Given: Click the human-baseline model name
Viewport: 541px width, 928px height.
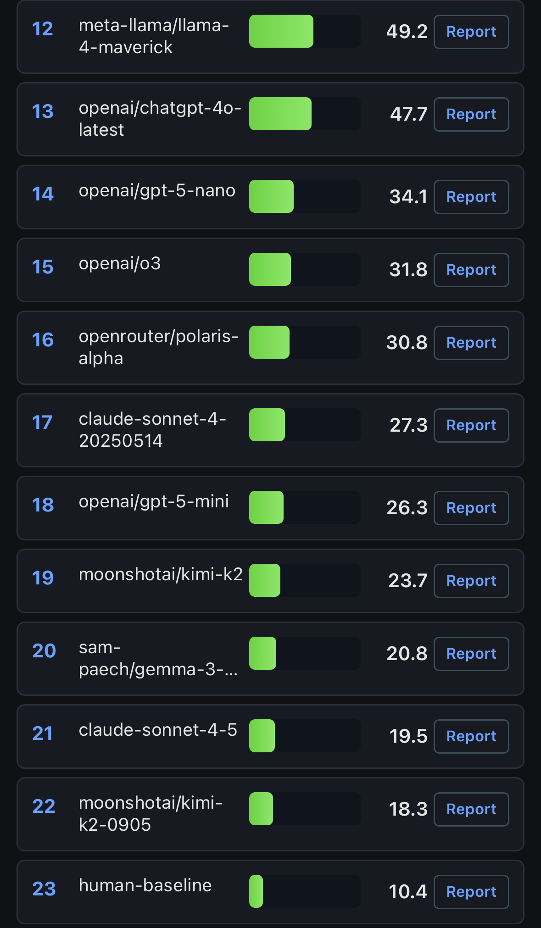Looking at the screenshot, I should click(x=145, y=885).
